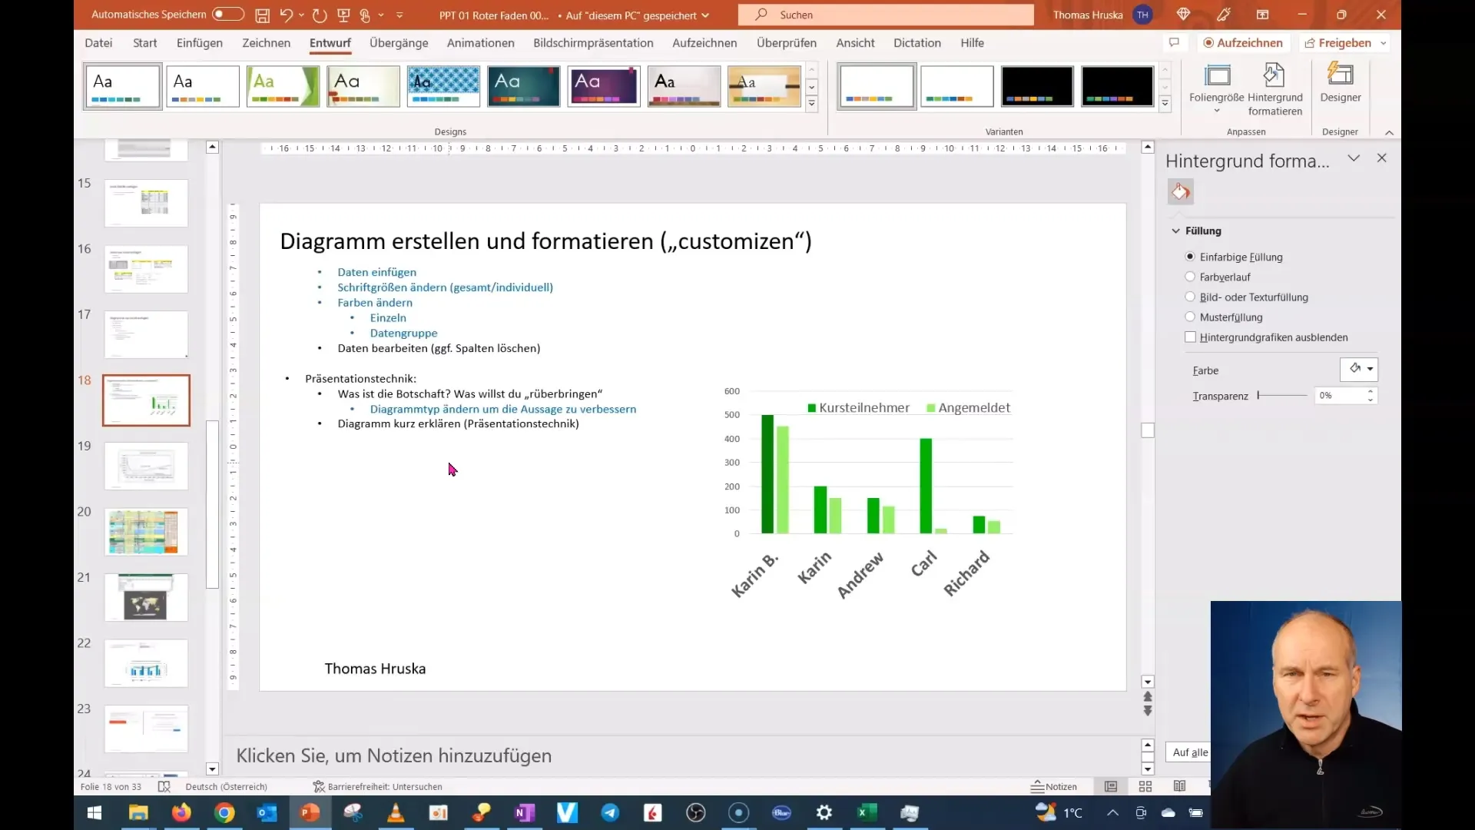Click the Aufzeichnen recording icon in toolbar

(x=1241, y=42)
